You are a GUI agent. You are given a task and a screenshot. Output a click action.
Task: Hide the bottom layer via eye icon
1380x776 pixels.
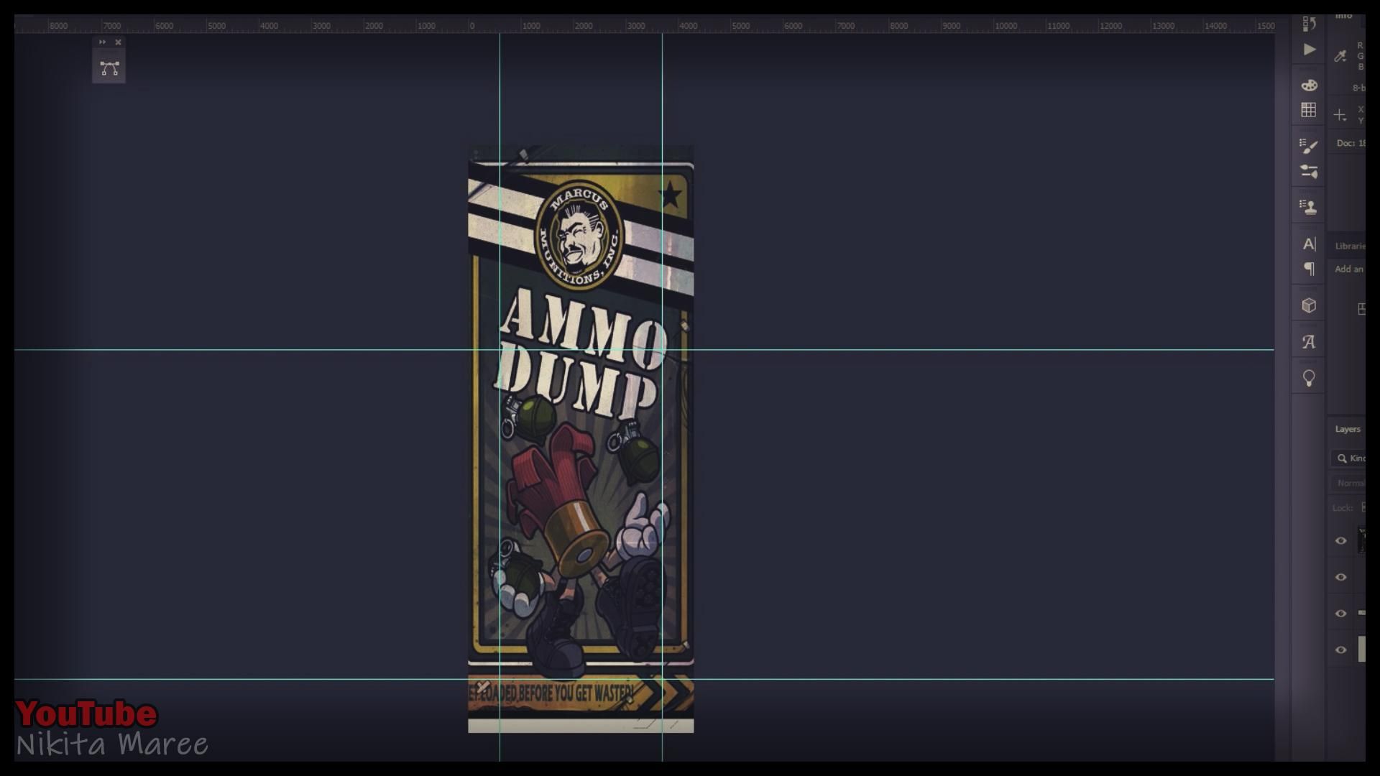click(x=1340, y=650)
